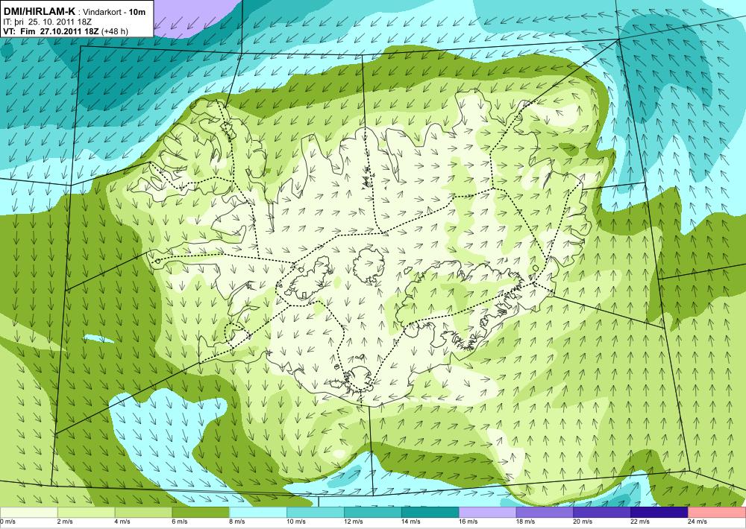Click the '8 m/s' legend label

point(237,522)
